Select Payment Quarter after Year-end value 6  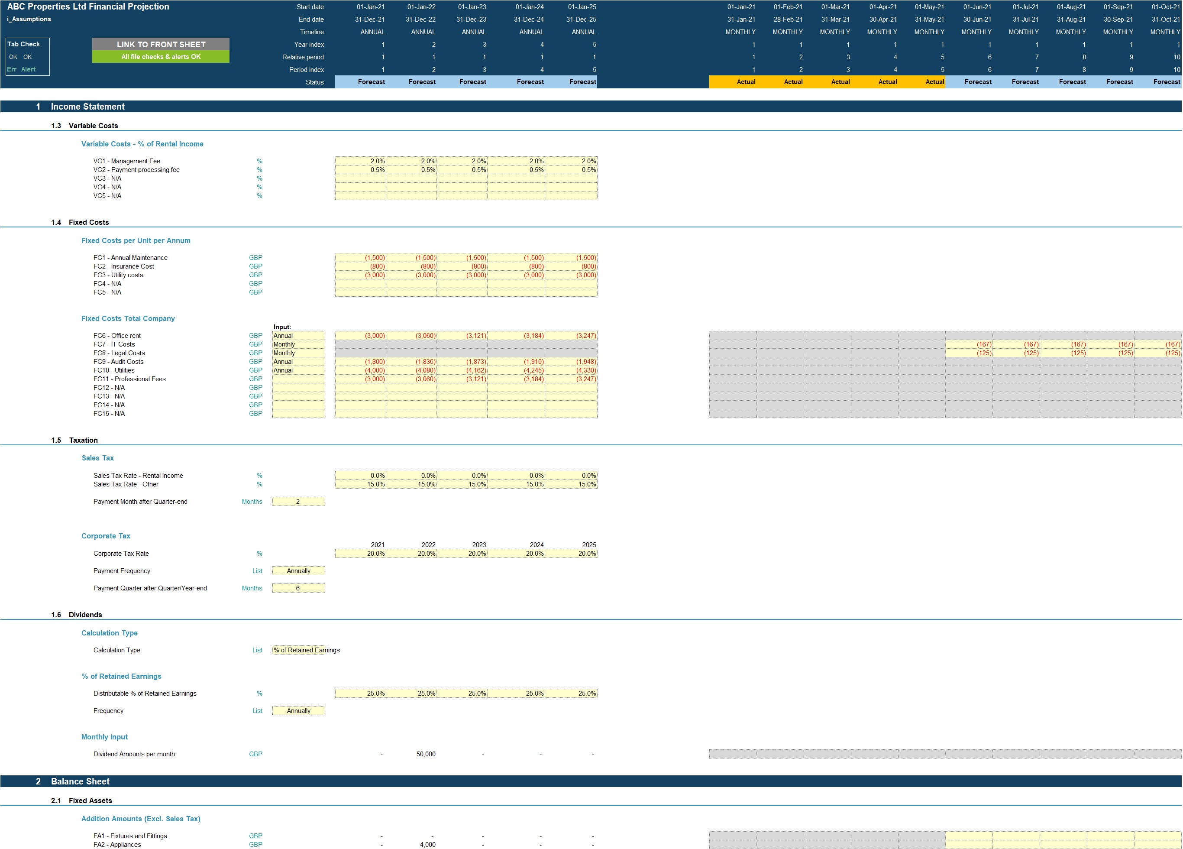click(x=298, y=588)
